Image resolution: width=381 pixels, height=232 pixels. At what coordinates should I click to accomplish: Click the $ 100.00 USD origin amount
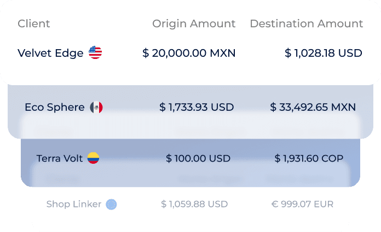[198, 158]
